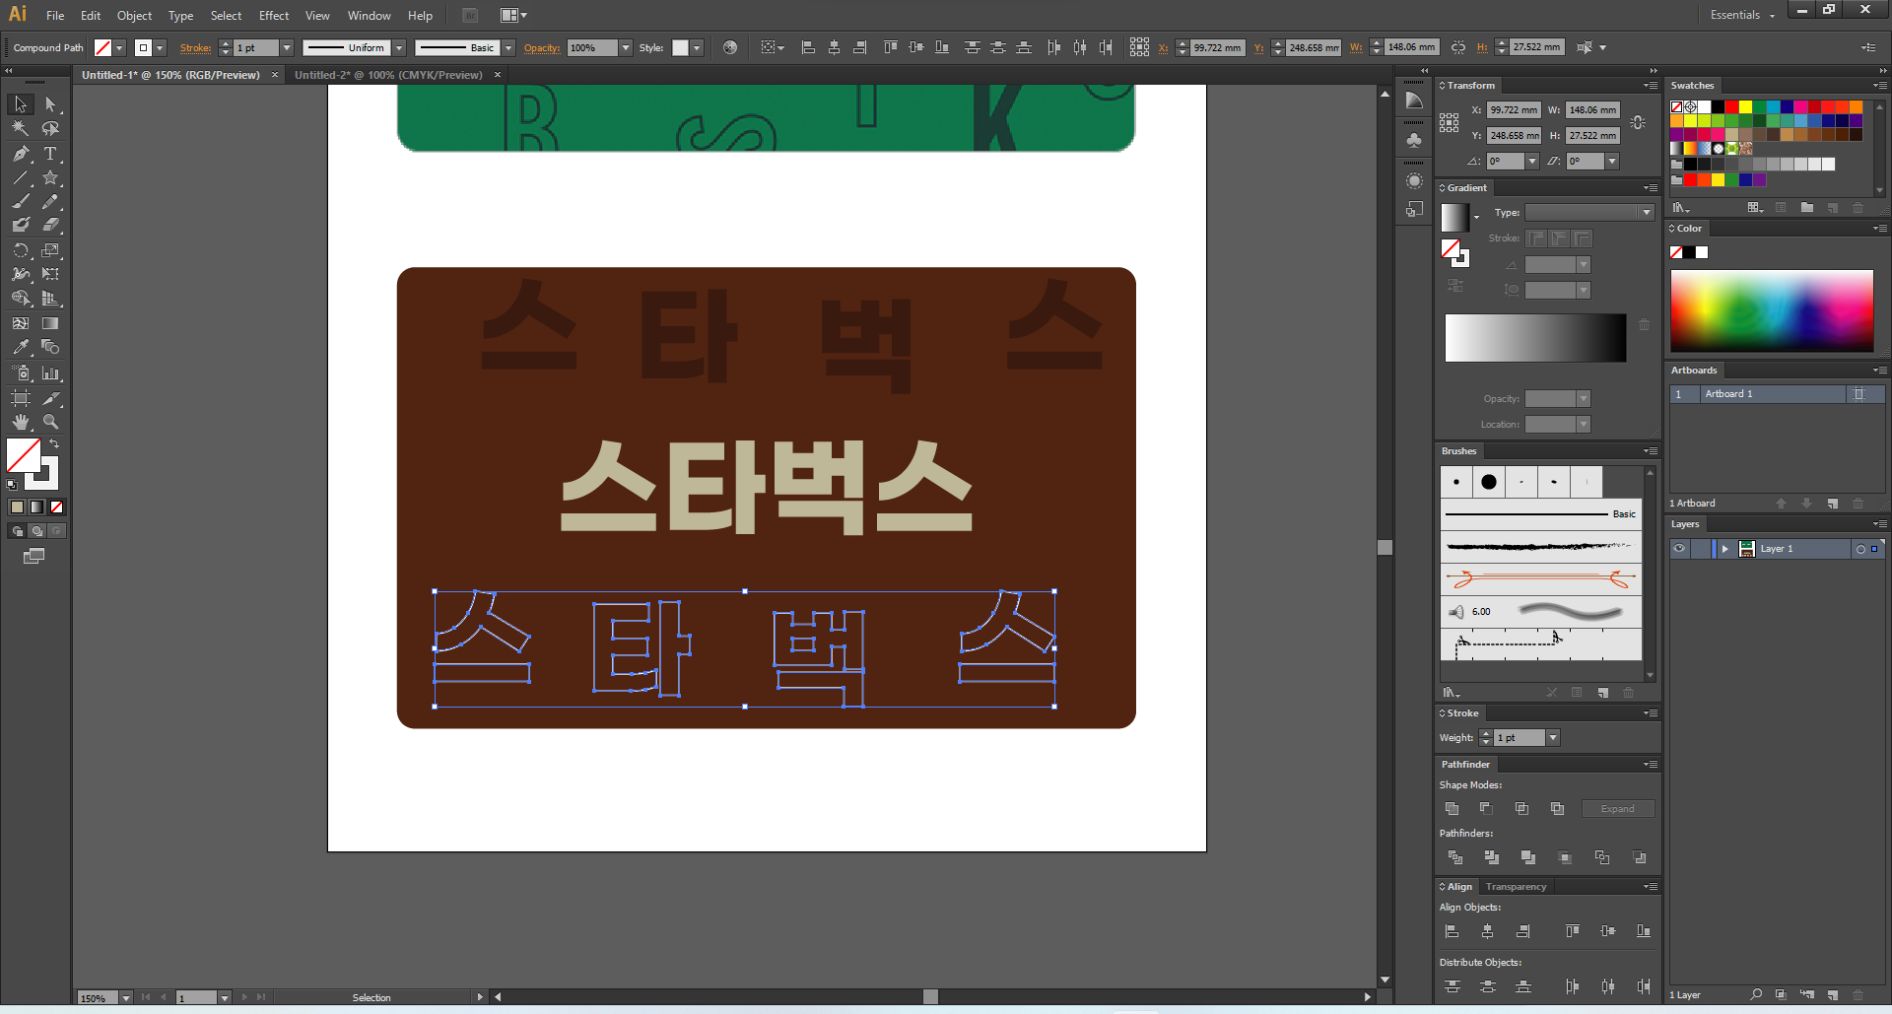Select the Gradient tool
Screen dimensions: 1892x1014
click(50, 323)
